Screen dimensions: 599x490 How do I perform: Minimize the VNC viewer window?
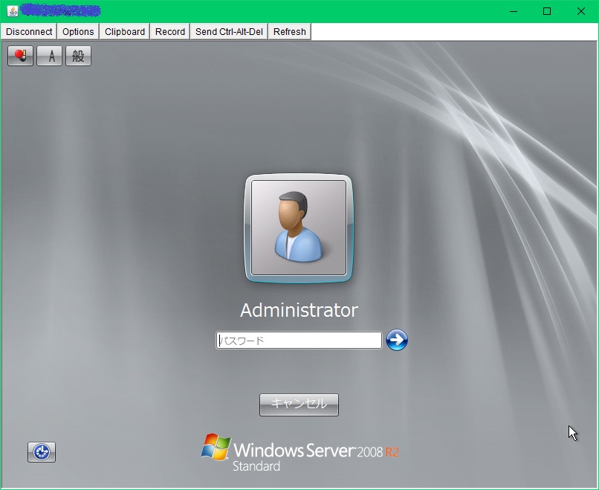(x=514, y=11)
